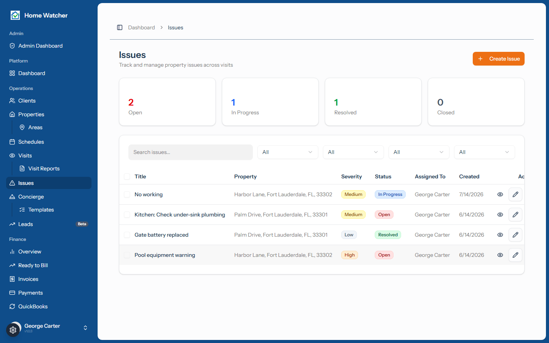Expand the George Carter user menu chevron
Screen dimensions: 549x343
pos(85,328)
